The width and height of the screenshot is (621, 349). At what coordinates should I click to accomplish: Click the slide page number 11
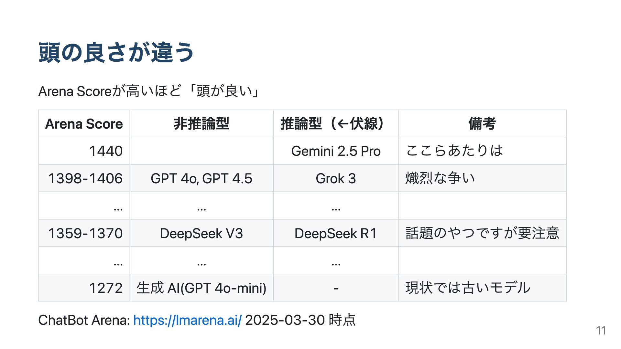601,331
